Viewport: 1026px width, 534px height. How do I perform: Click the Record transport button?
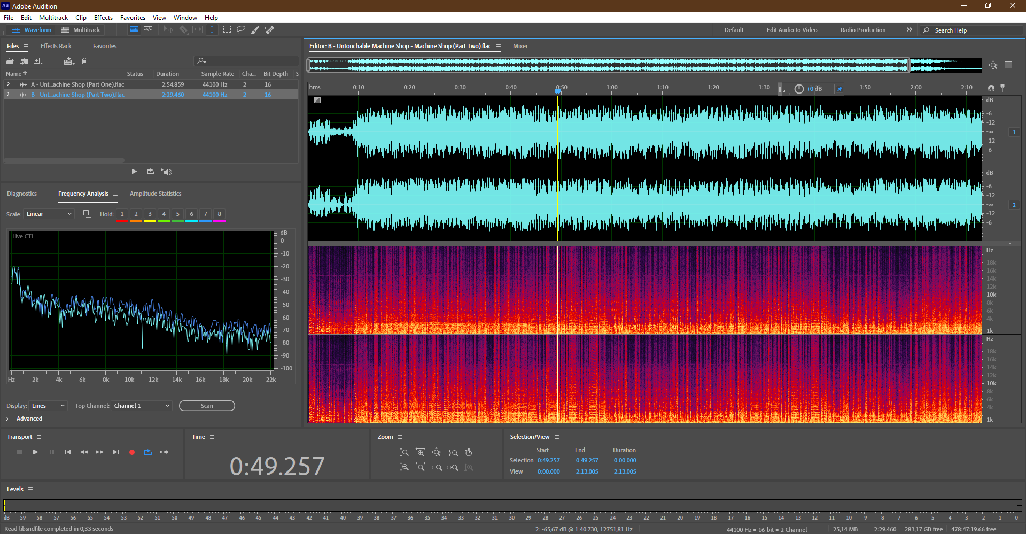132,452
